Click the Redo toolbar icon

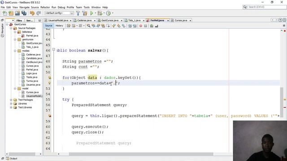tap(39, 13)
